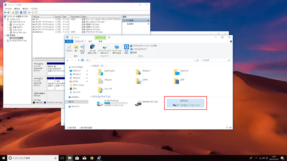The height and width of the screenshot is (161, 287).
Task: Open ネットワークドライブの割り当て dropdown
Action: pyautogui.click(x=105, y=49)
